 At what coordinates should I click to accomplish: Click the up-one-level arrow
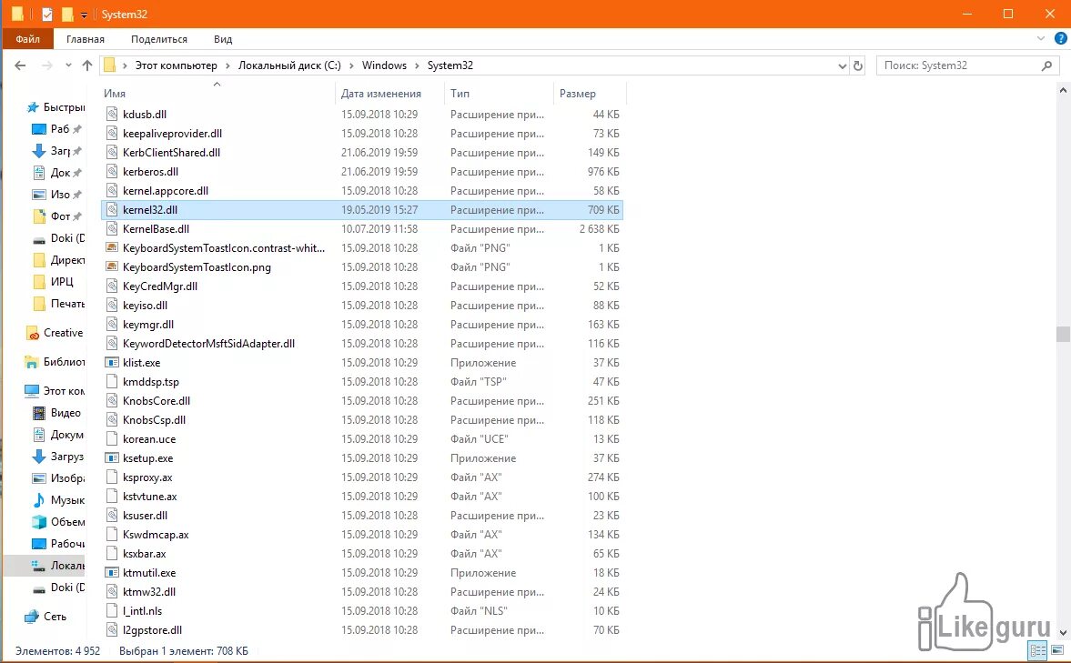click(x=86, y=65)
